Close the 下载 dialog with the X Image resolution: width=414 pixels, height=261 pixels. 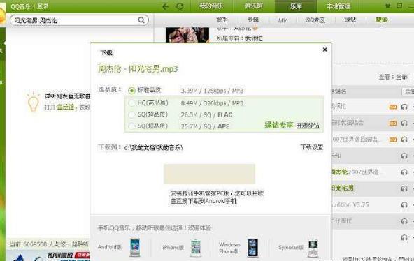325,50
